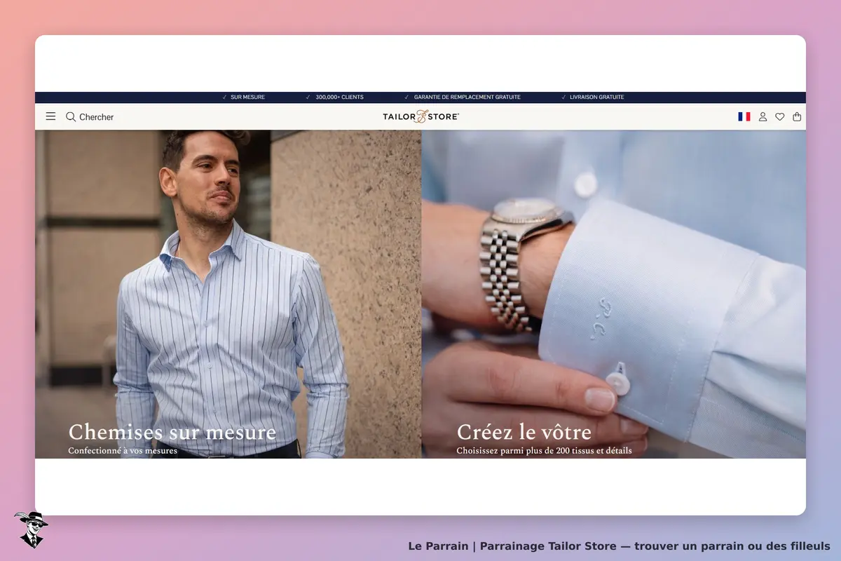The image size is (841, 561).
Task: Open the shopping bag cart icon
Action: [797, 116]
